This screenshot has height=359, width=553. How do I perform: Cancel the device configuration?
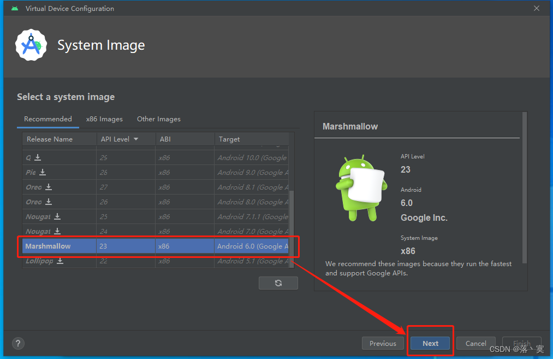point(476,344)
